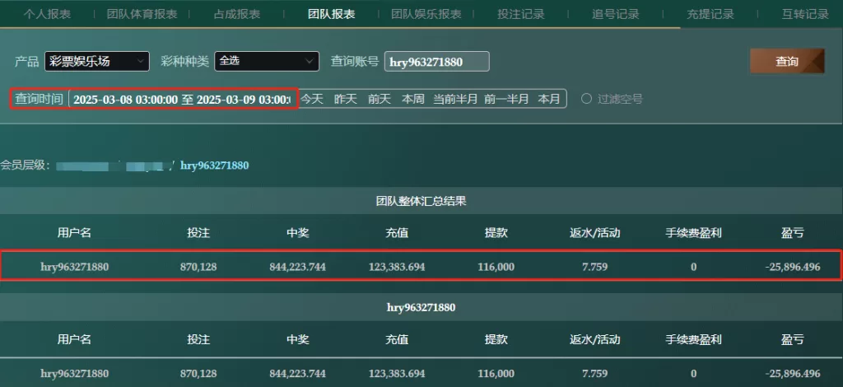
Task: Click the hry963271880 link in 会员层级
Action: (214, 166)
